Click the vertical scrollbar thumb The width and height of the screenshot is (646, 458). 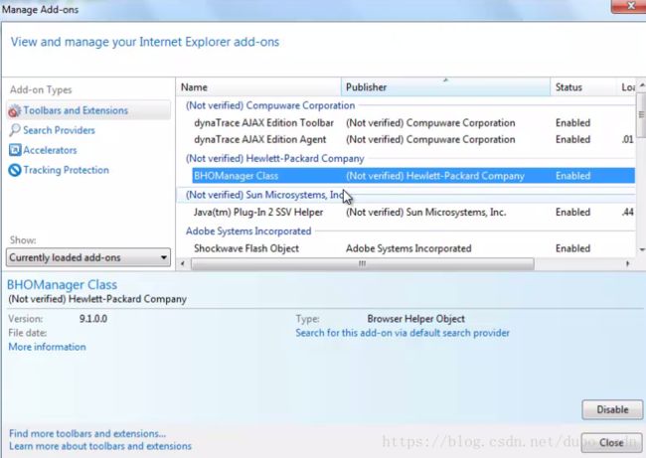(x=641, y=115)
